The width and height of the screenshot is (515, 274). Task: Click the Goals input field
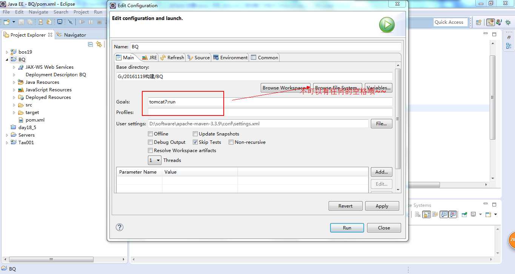[x=270, y=102]
